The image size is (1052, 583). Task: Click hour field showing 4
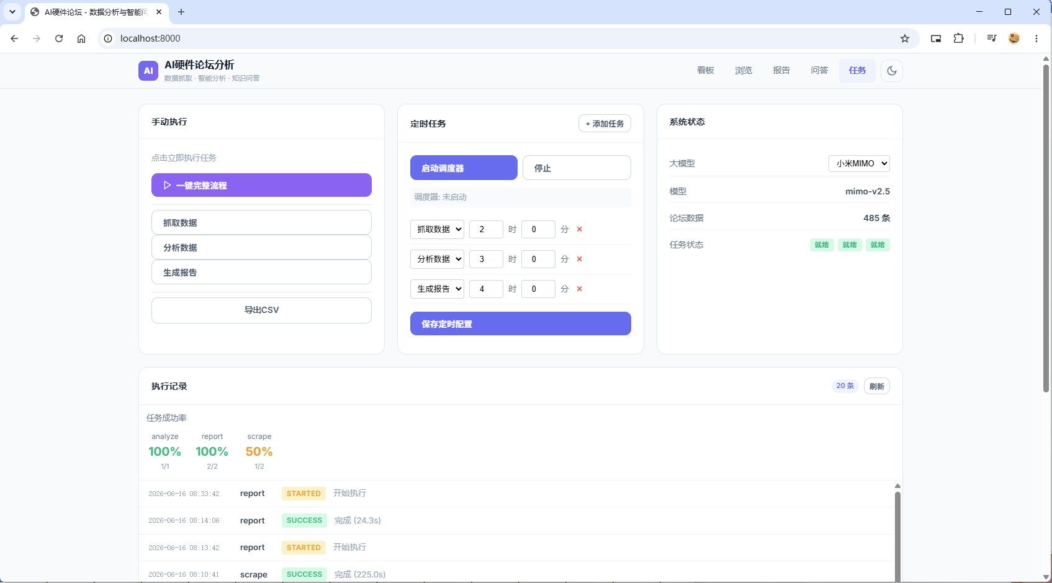click(486, 289)
